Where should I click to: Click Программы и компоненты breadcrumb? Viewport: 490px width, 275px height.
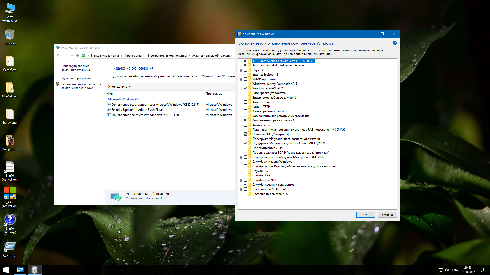(x=167, y=56)
